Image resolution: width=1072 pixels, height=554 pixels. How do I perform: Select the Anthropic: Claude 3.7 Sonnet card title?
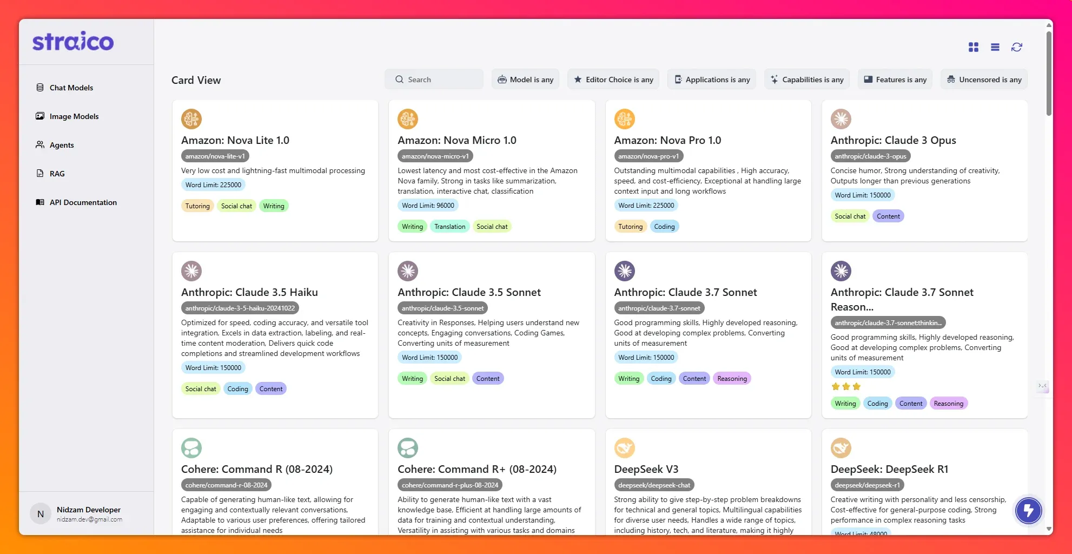point(685,292)
